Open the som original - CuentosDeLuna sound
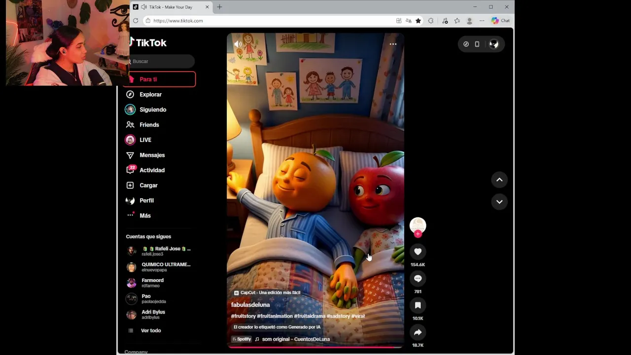The height and width of the screenshot is (355, 631). [x=296, y=339]
